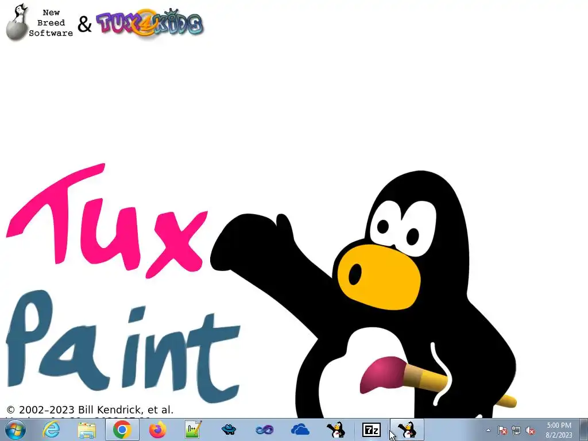The width and height of the screenshot is (588, 441).
Task: Open the Windows Start menu
Action: 16,430
